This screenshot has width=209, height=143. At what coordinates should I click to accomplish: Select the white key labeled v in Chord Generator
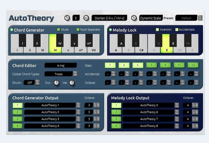[x=68, y=50]
